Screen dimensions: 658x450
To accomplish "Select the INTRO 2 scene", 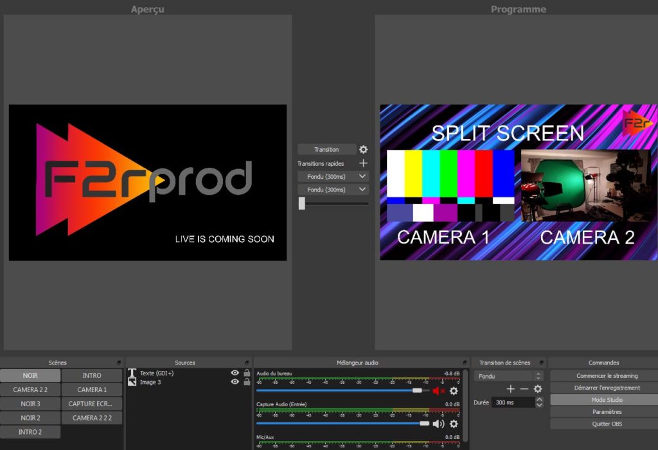I will pos(30,432).
